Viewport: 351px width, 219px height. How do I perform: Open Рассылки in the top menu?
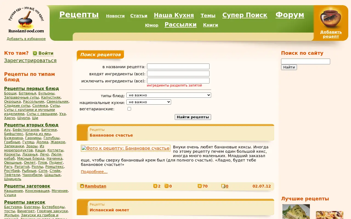(180, 25)
